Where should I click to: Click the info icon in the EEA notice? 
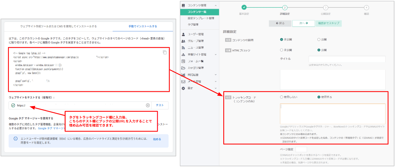tap(16, 139)
